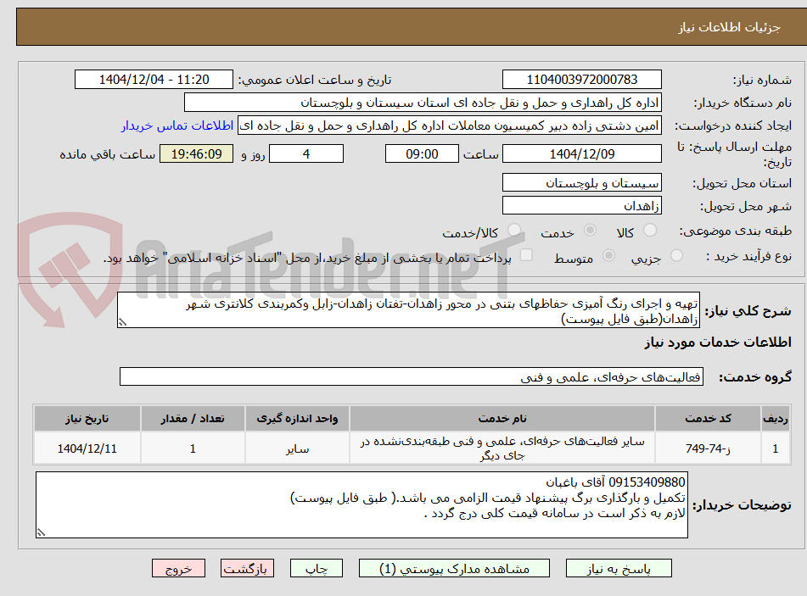Click the ساعت باقی مانده label

tap(107, 154)
